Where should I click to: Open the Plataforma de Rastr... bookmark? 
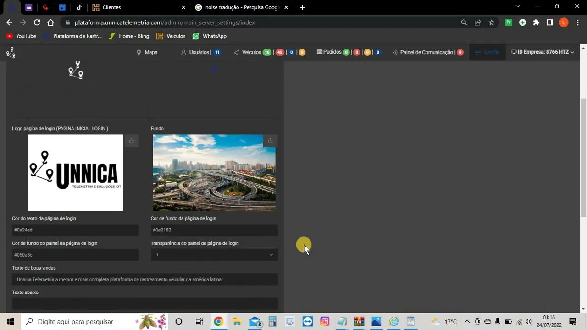(x=72, y=36)
